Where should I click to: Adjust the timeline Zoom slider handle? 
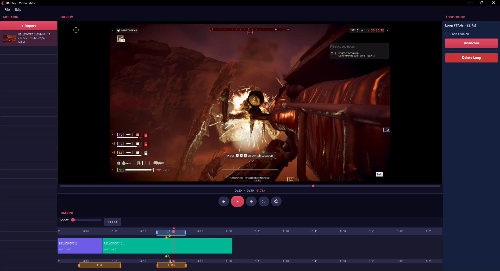point(73,220)
